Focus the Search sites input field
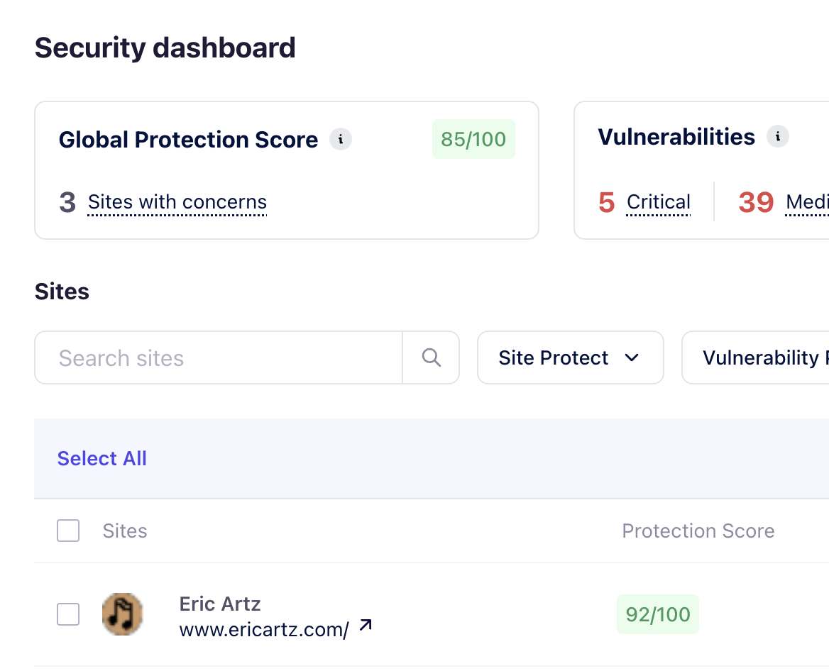Viewport: 829px width, 671px height. (219, 357)
